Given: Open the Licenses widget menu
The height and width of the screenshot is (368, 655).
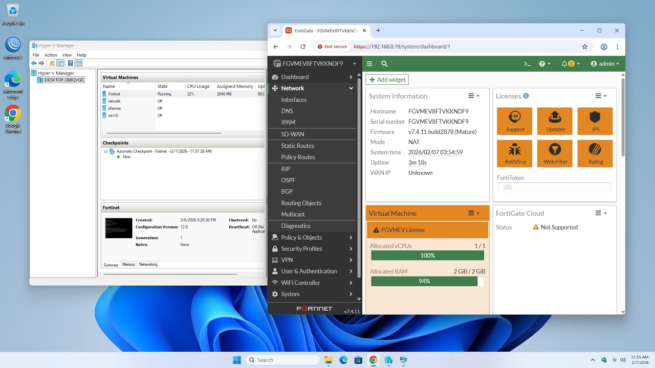Looking at the screenshot, I should click(601, 96).
